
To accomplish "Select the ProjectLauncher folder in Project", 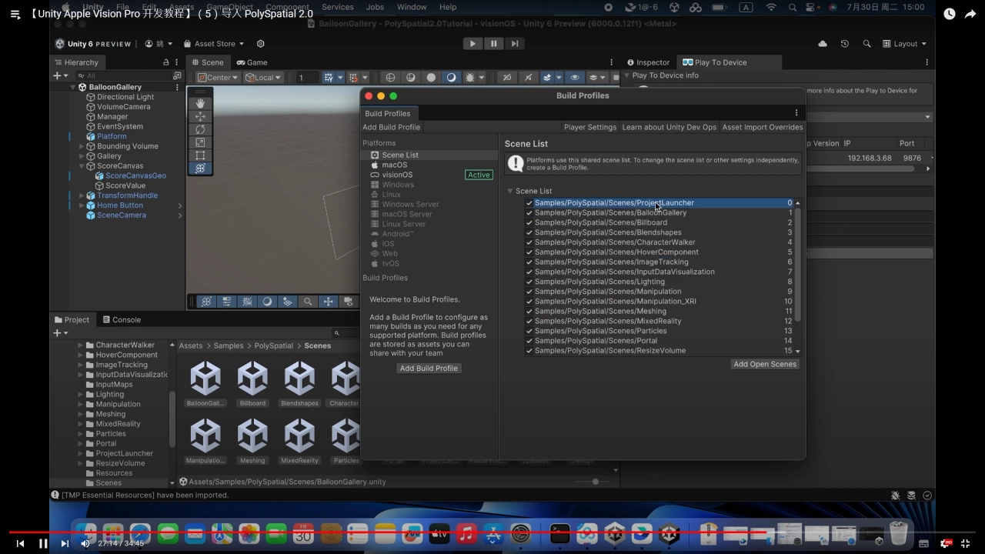I will 124,453.
